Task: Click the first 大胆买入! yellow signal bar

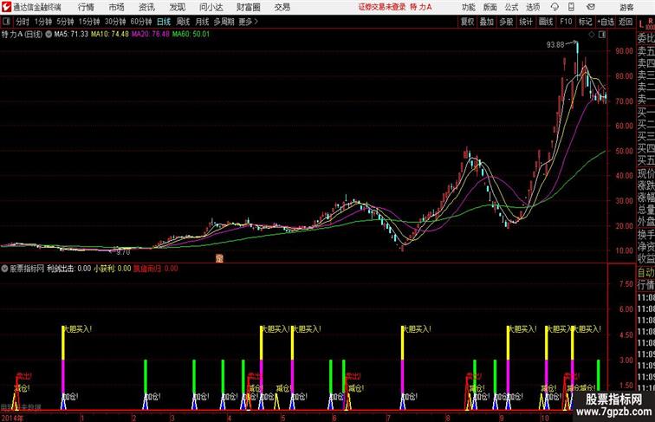Action: tap(63, 343)
